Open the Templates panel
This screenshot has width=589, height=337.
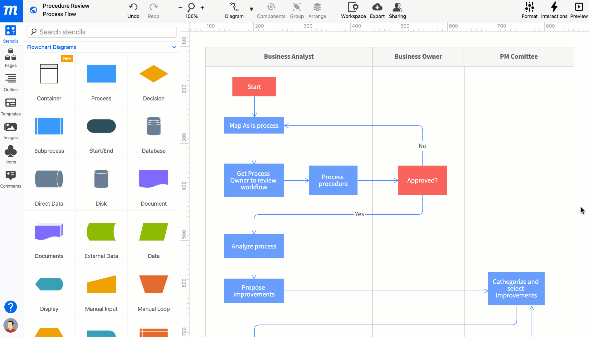11,106
